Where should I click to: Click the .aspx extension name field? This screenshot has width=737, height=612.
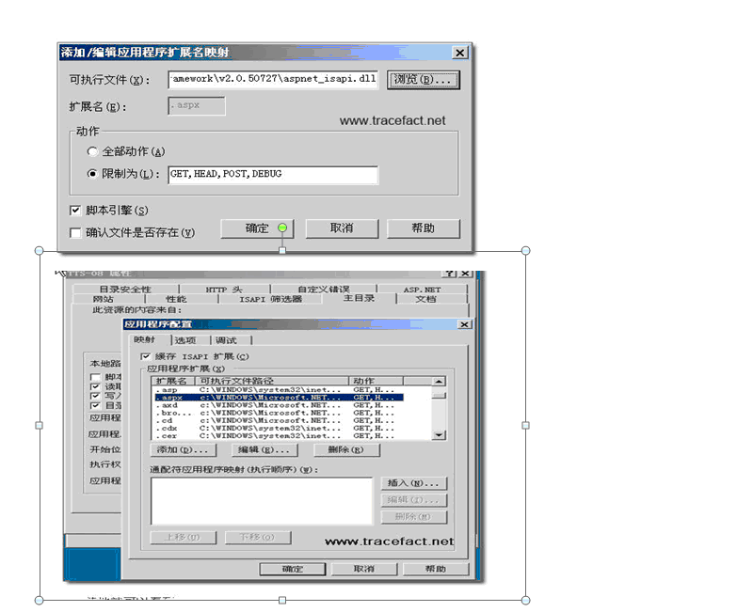point(197,105)
